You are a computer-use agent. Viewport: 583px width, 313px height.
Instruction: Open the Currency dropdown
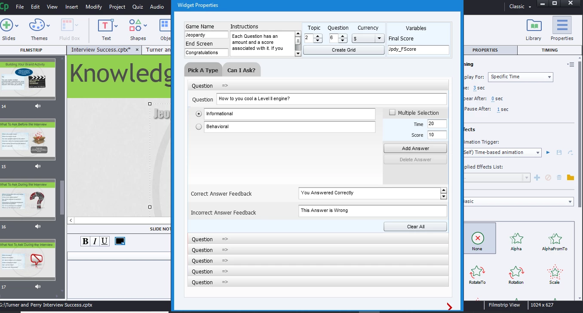pyautogui.click(x=379, y=38)
